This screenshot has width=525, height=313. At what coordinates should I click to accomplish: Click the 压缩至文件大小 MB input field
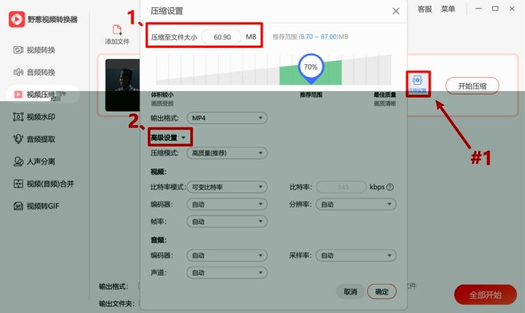pos(222,37)
